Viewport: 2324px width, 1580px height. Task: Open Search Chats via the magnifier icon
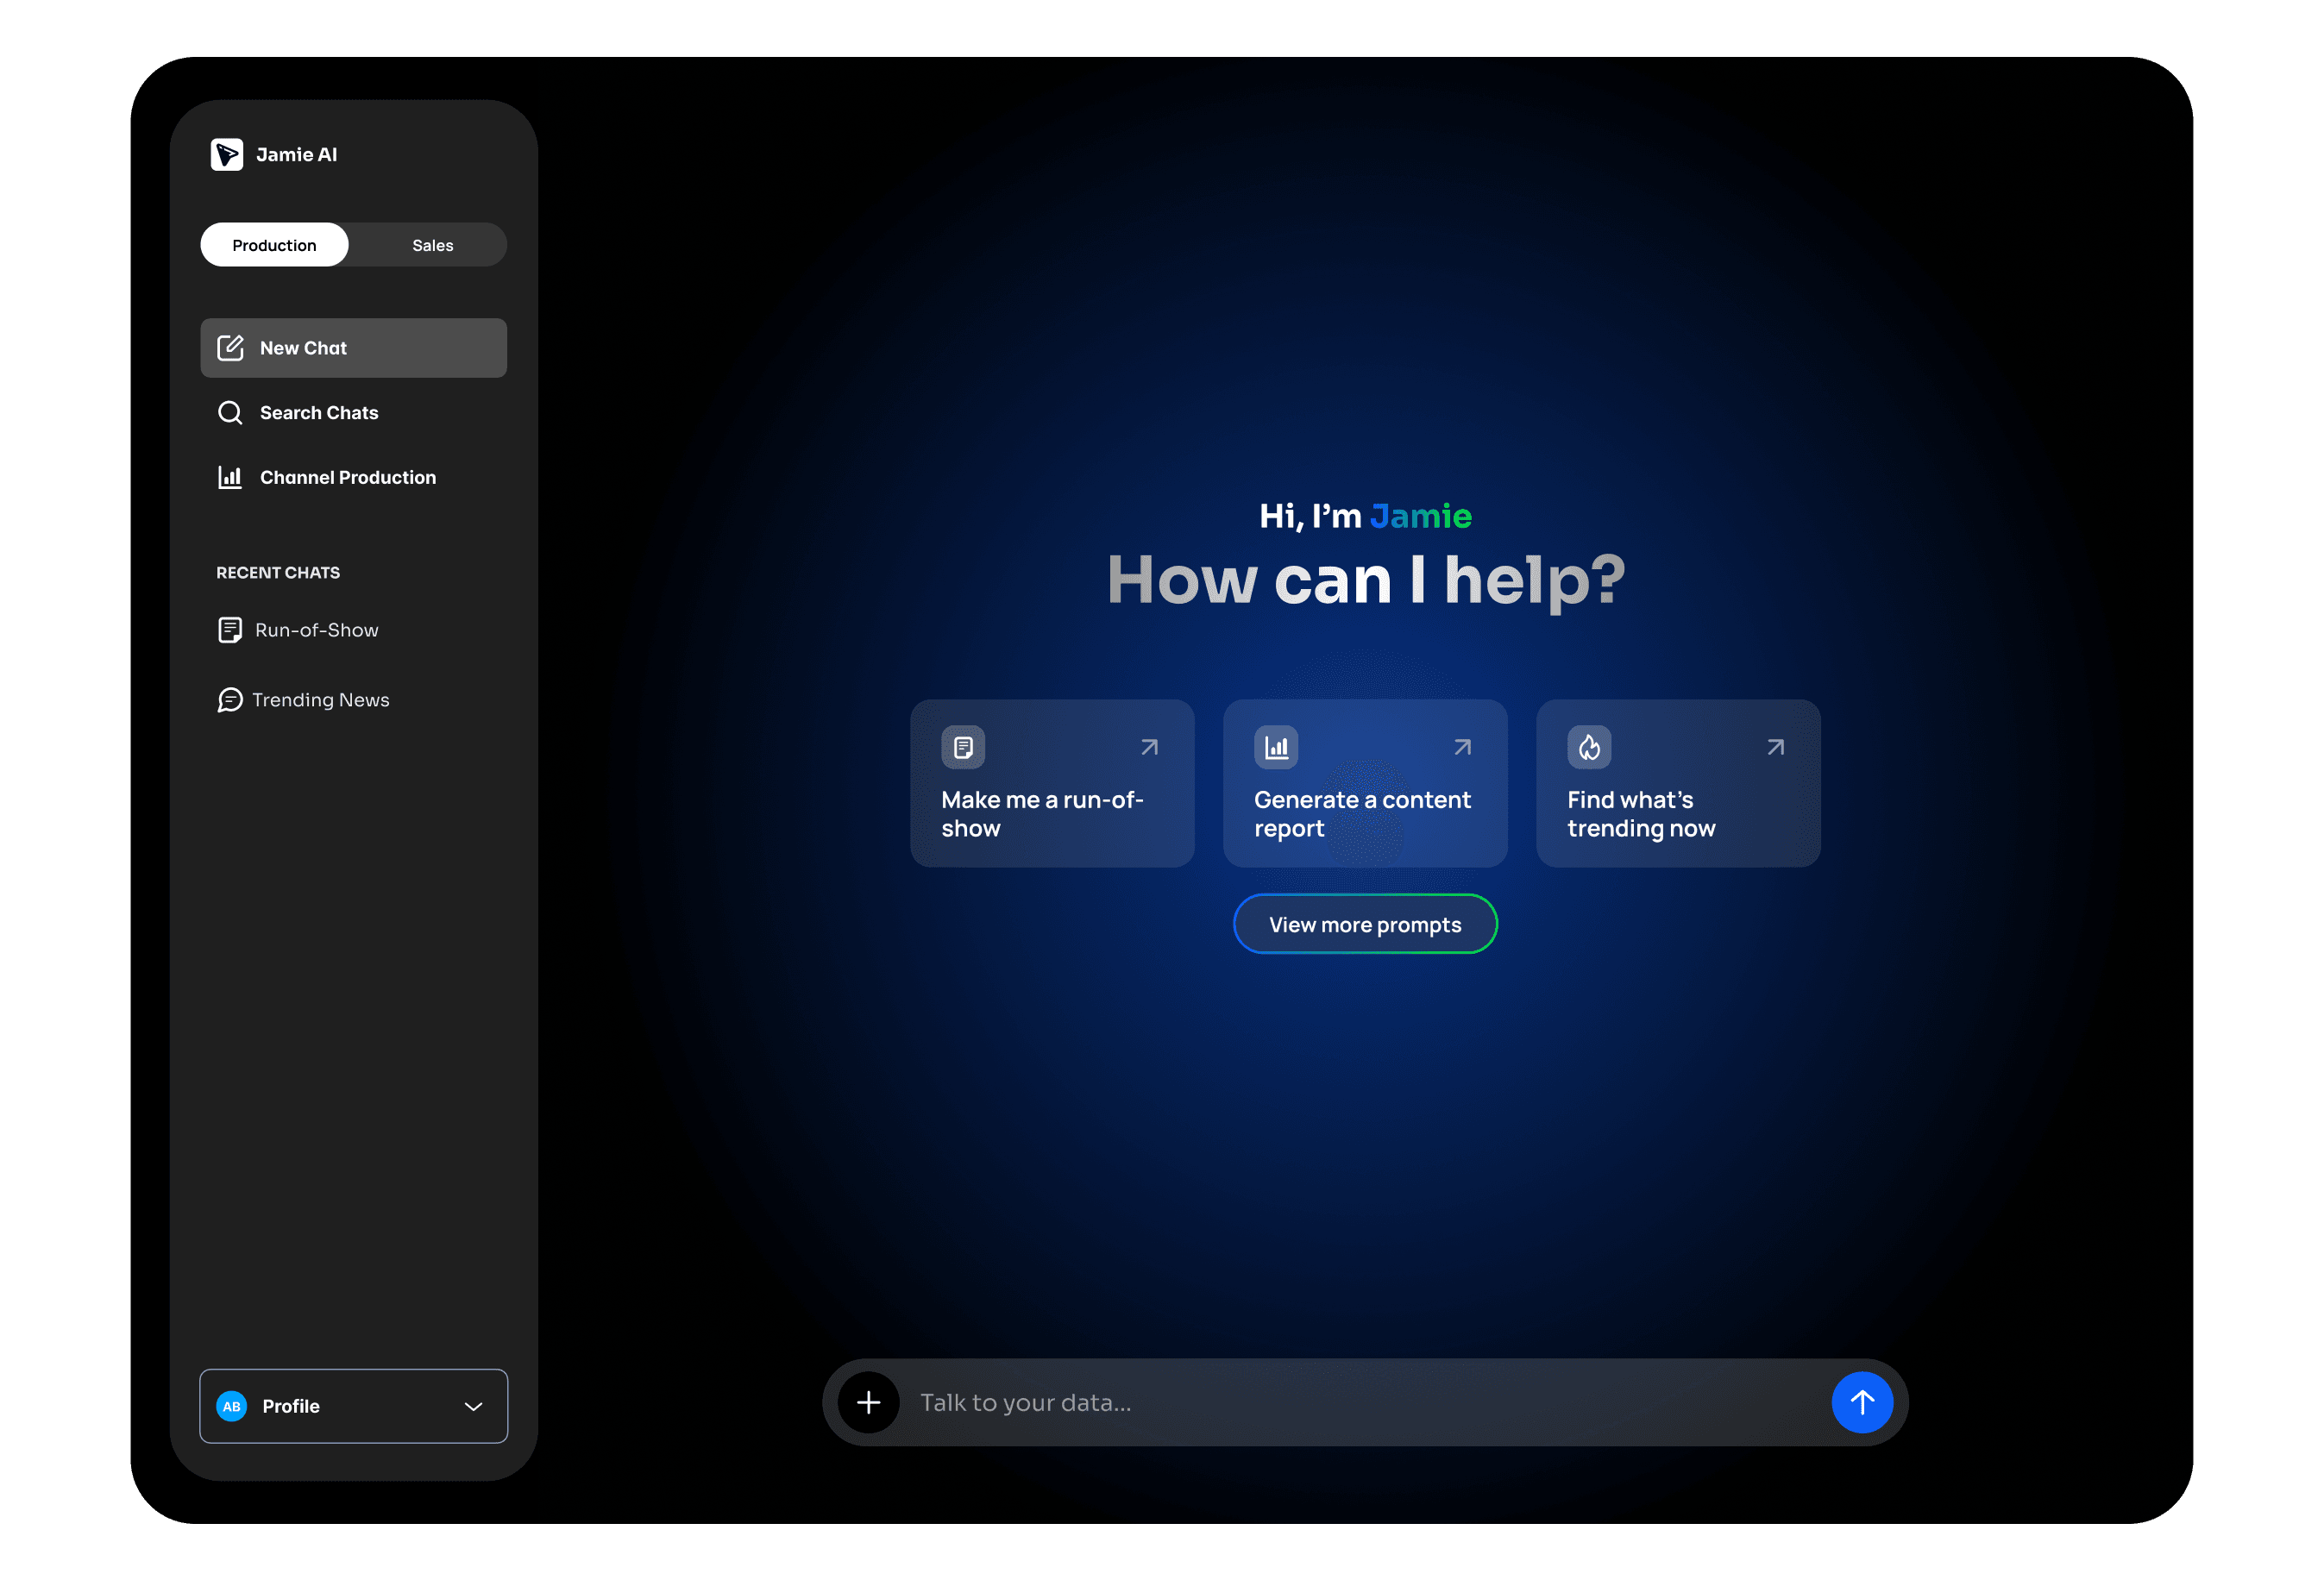click(x=230, y=412)
